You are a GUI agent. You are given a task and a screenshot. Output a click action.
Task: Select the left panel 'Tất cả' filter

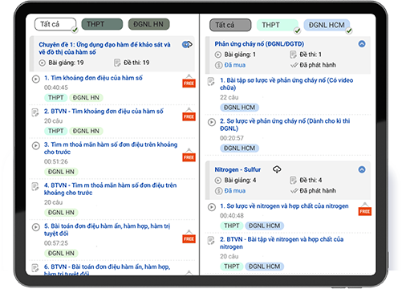(x=55, y=24)
